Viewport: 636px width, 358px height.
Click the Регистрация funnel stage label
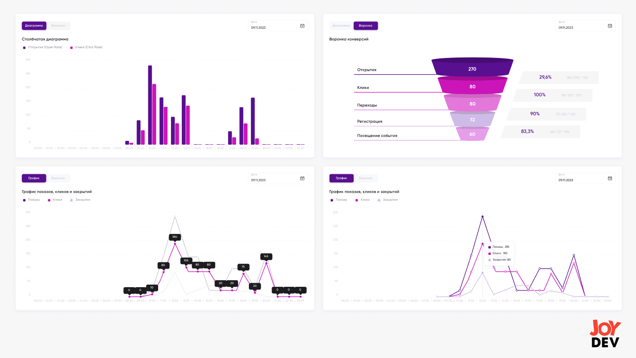(370, 121)
